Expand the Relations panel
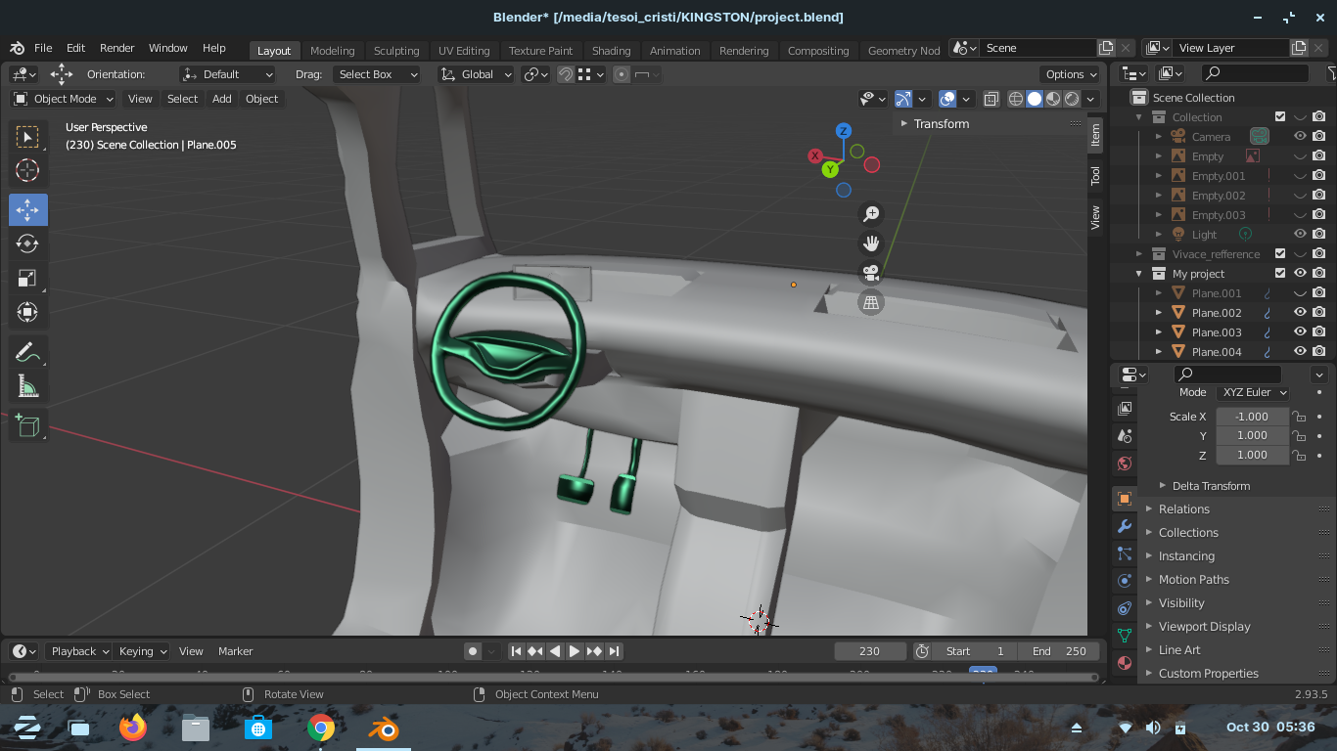This screenshot has height=751, width=1337. pyautogui.click(x=1183, y=509)
